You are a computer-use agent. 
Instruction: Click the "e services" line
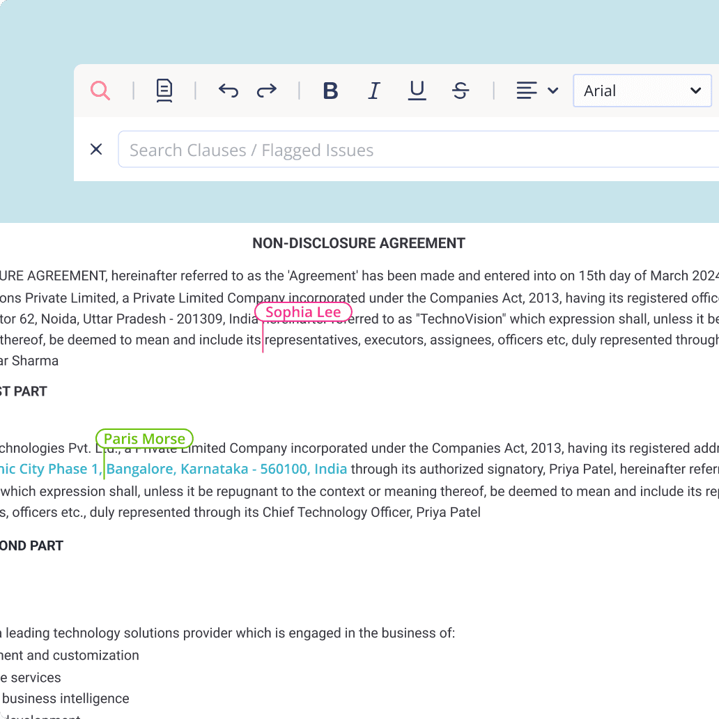click(30, 677)
